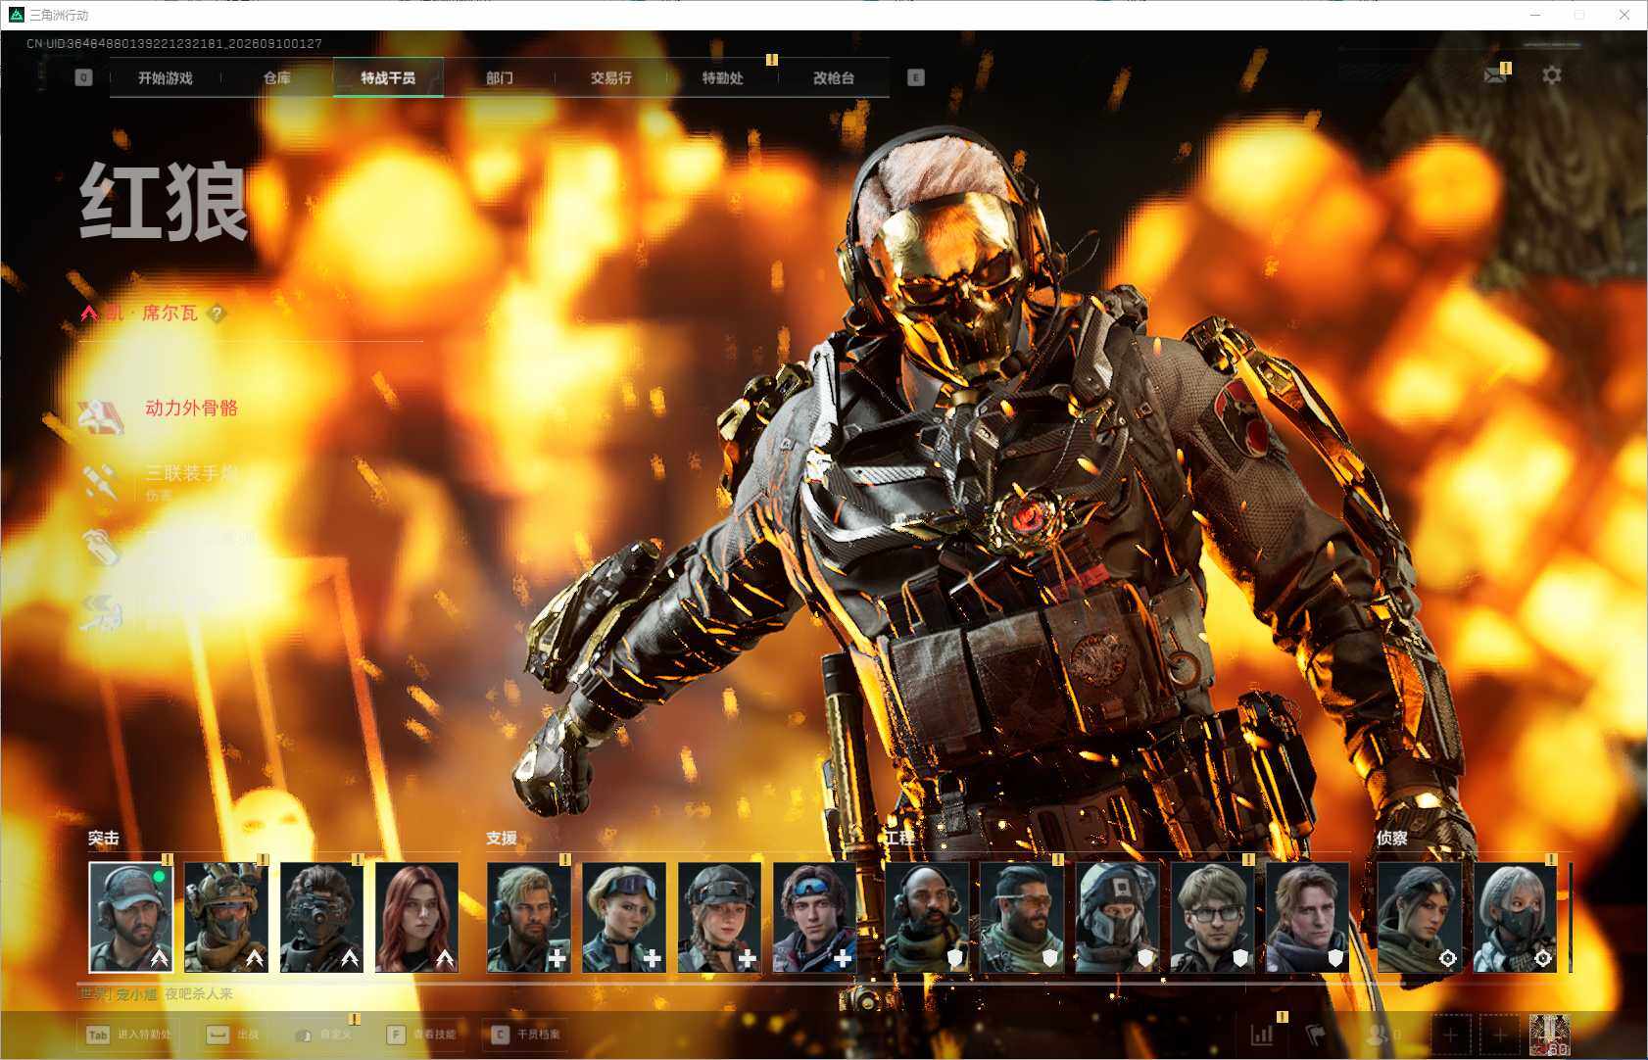Viewport: 1648px width, 1060px height.
Task: Select the night-vision goggle operator under 突击
Action: [x=321, y=917]
